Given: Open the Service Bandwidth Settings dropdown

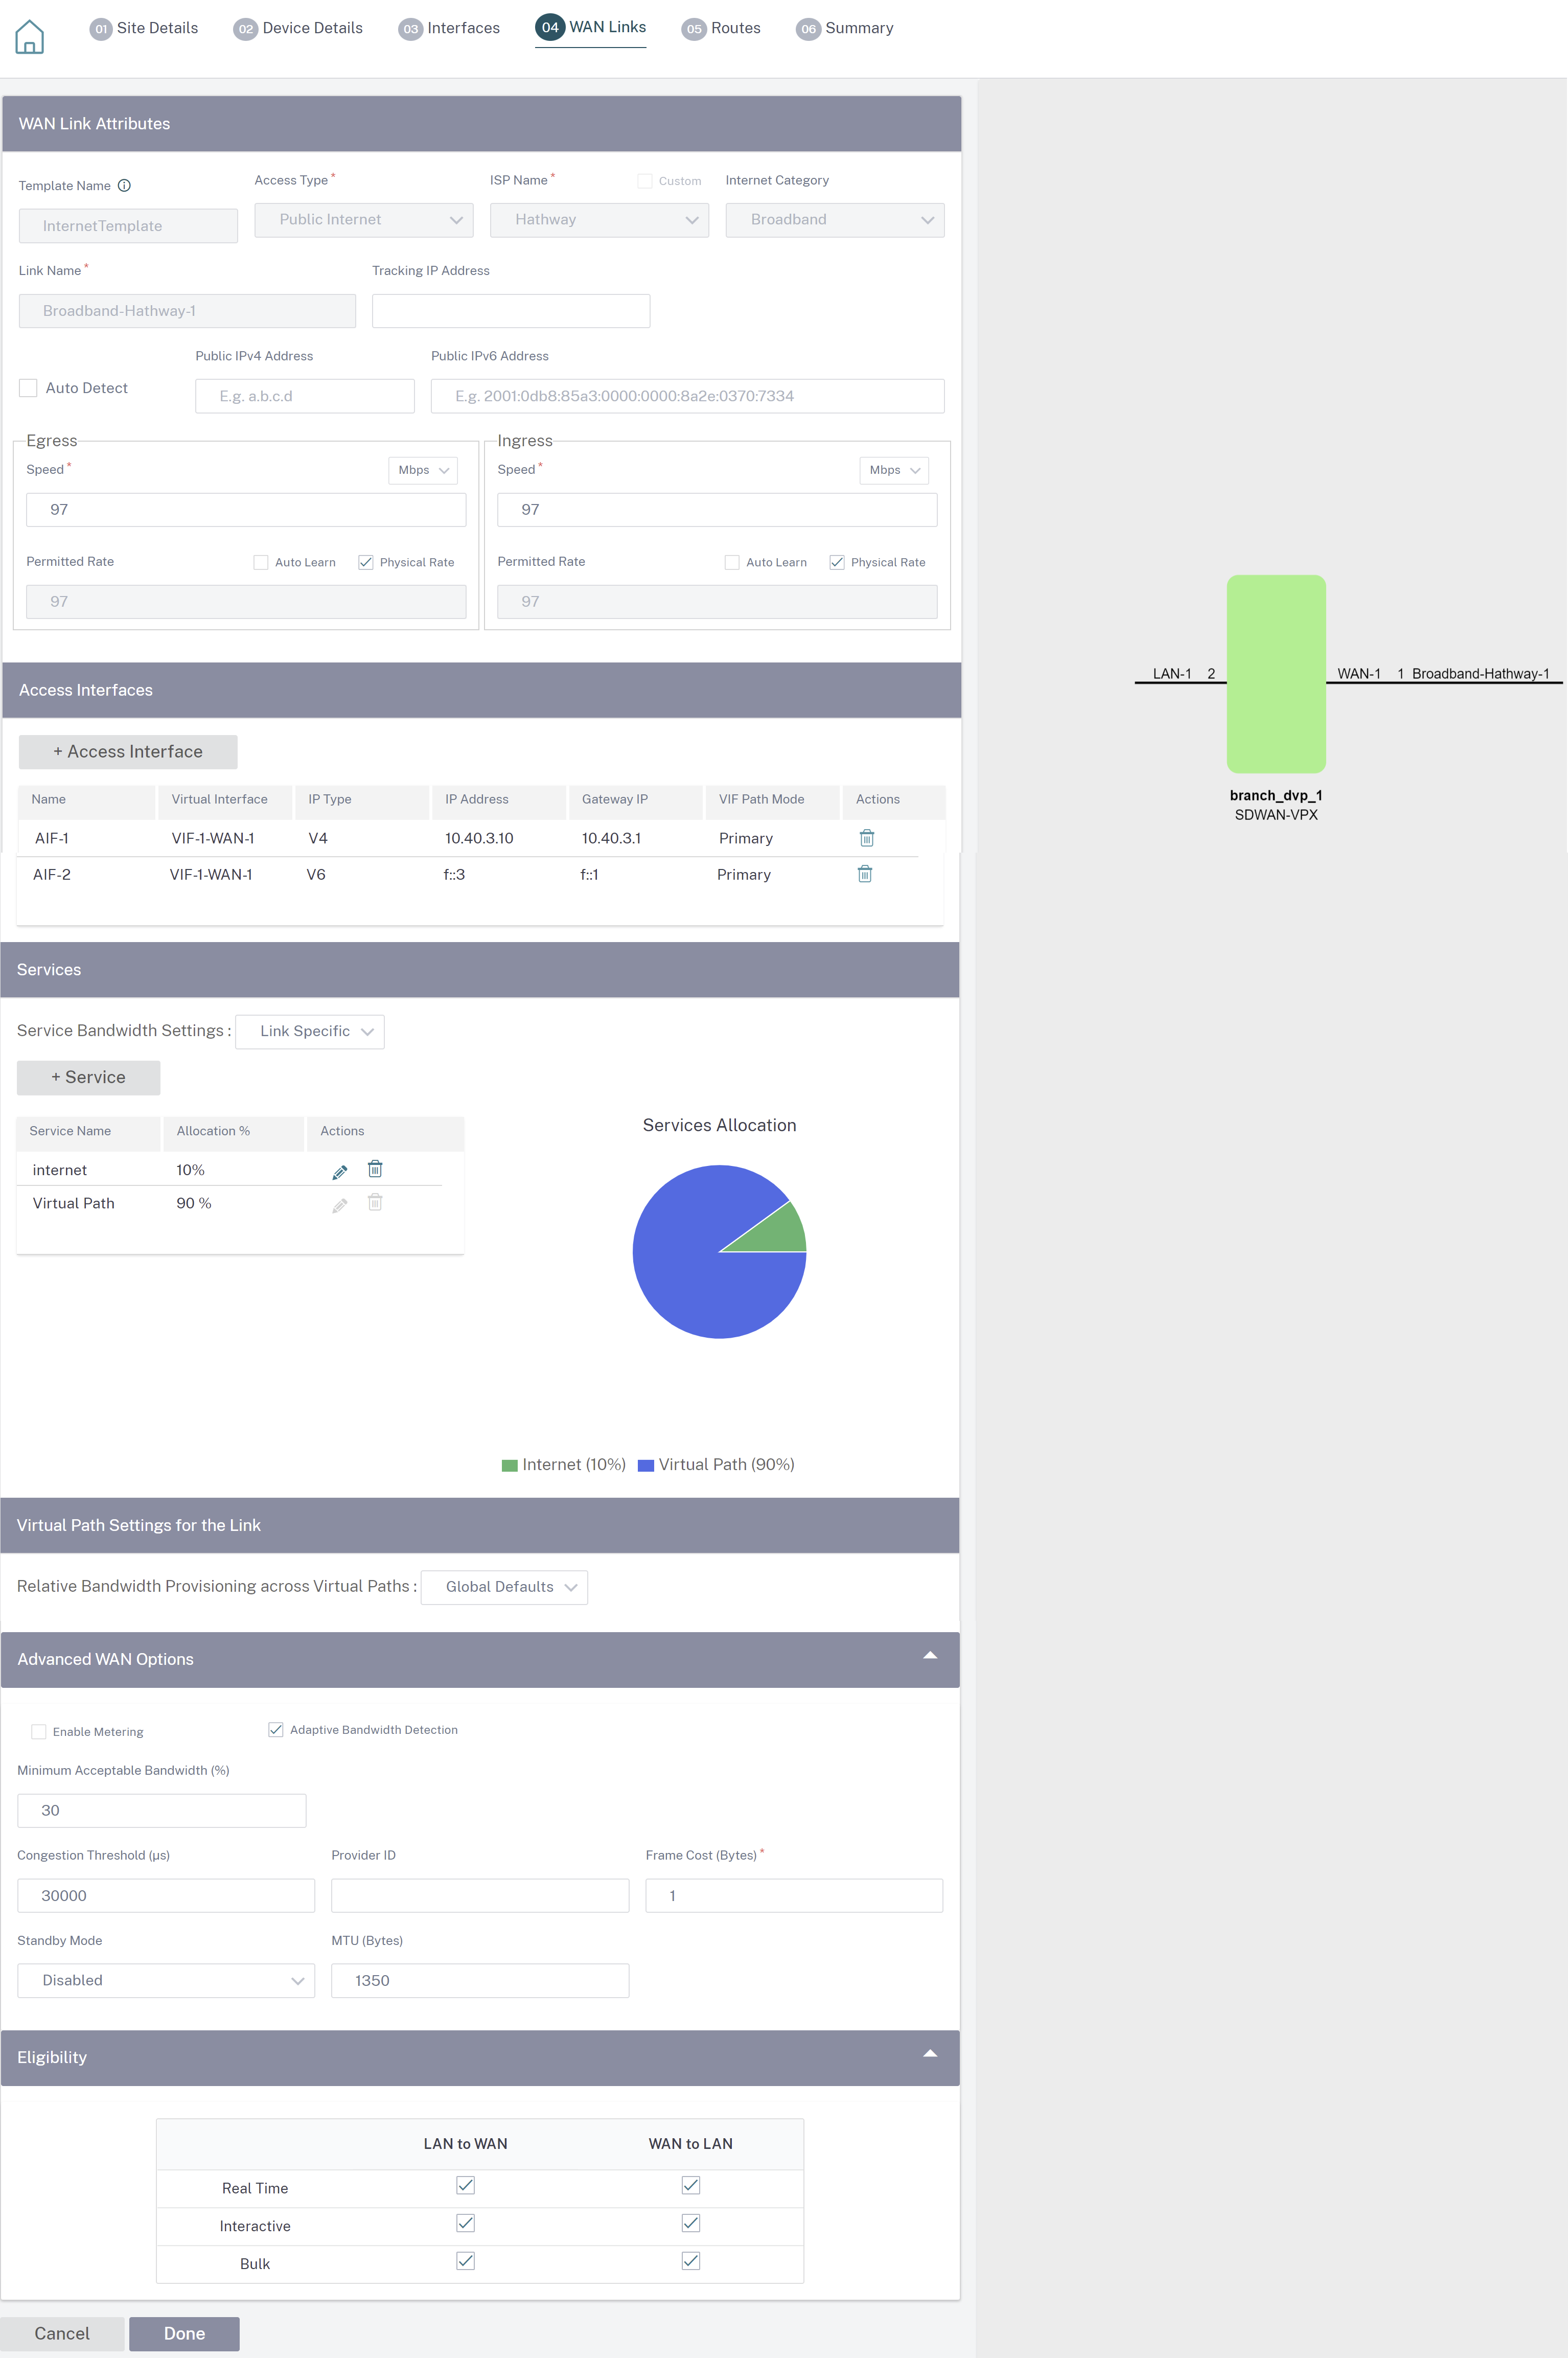Looking at the screenshot, I should tap(310, 1031).
